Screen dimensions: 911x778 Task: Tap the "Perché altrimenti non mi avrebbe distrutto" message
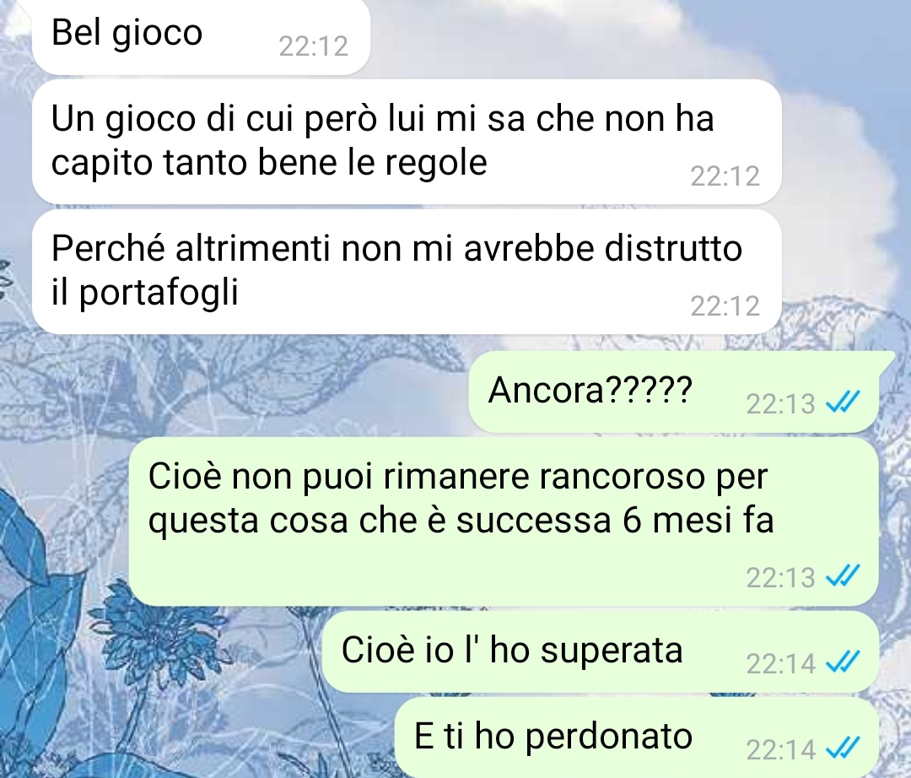[407, 272]
